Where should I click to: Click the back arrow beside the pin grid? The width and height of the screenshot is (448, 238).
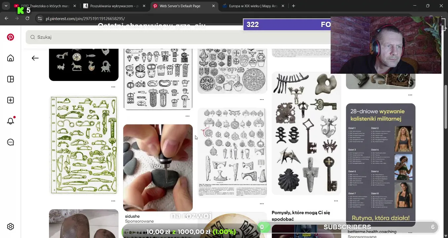[35, 58]
